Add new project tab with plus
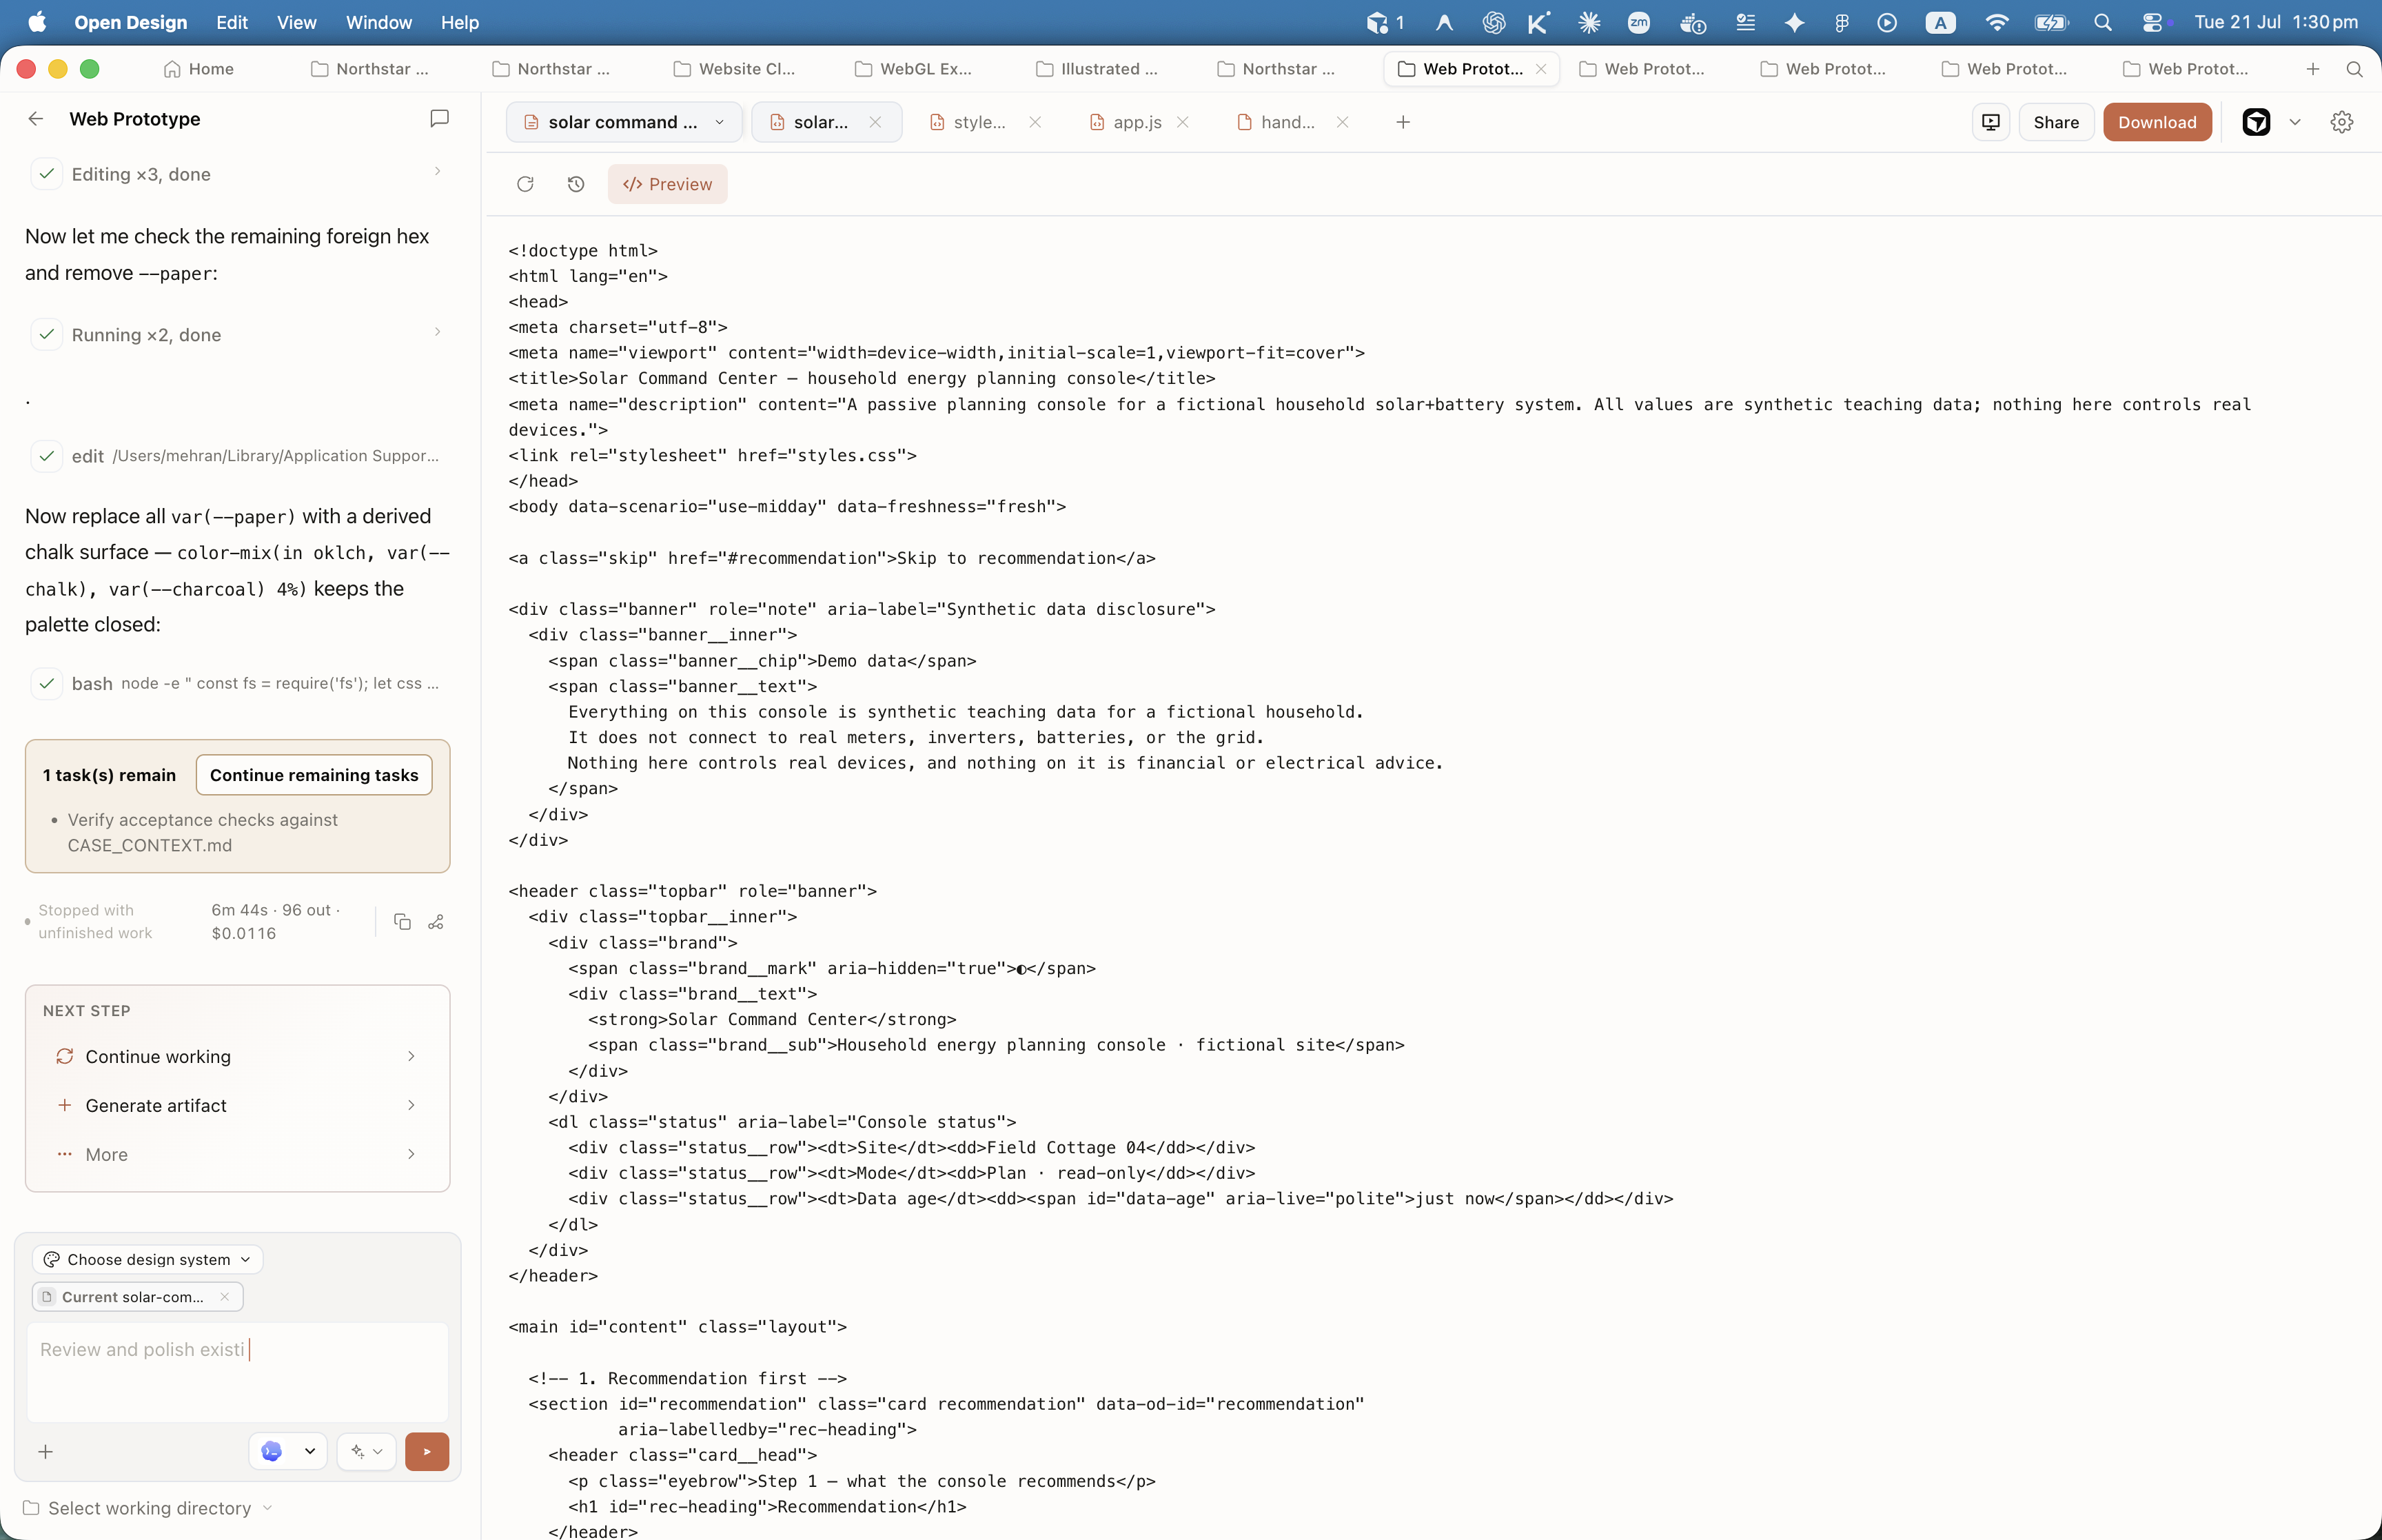Viewport: 2382px width, 1540px height. (2312, 69)
